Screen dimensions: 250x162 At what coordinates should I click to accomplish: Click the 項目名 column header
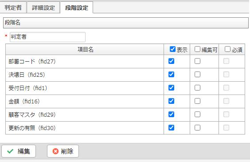(x=85, y=49)
